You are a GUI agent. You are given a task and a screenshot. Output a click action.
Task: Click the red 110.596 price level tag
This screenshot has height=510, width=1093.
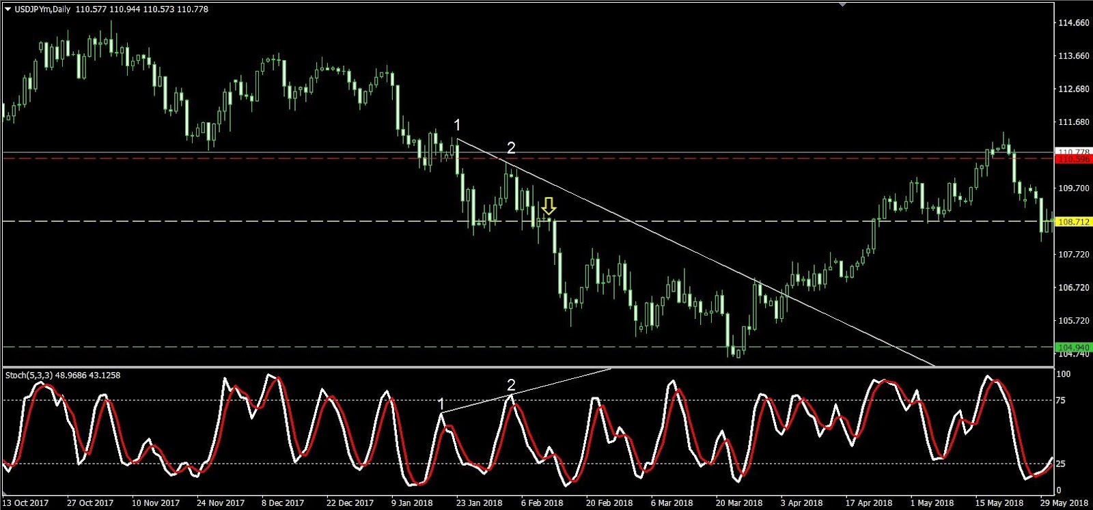[1073, 159]
